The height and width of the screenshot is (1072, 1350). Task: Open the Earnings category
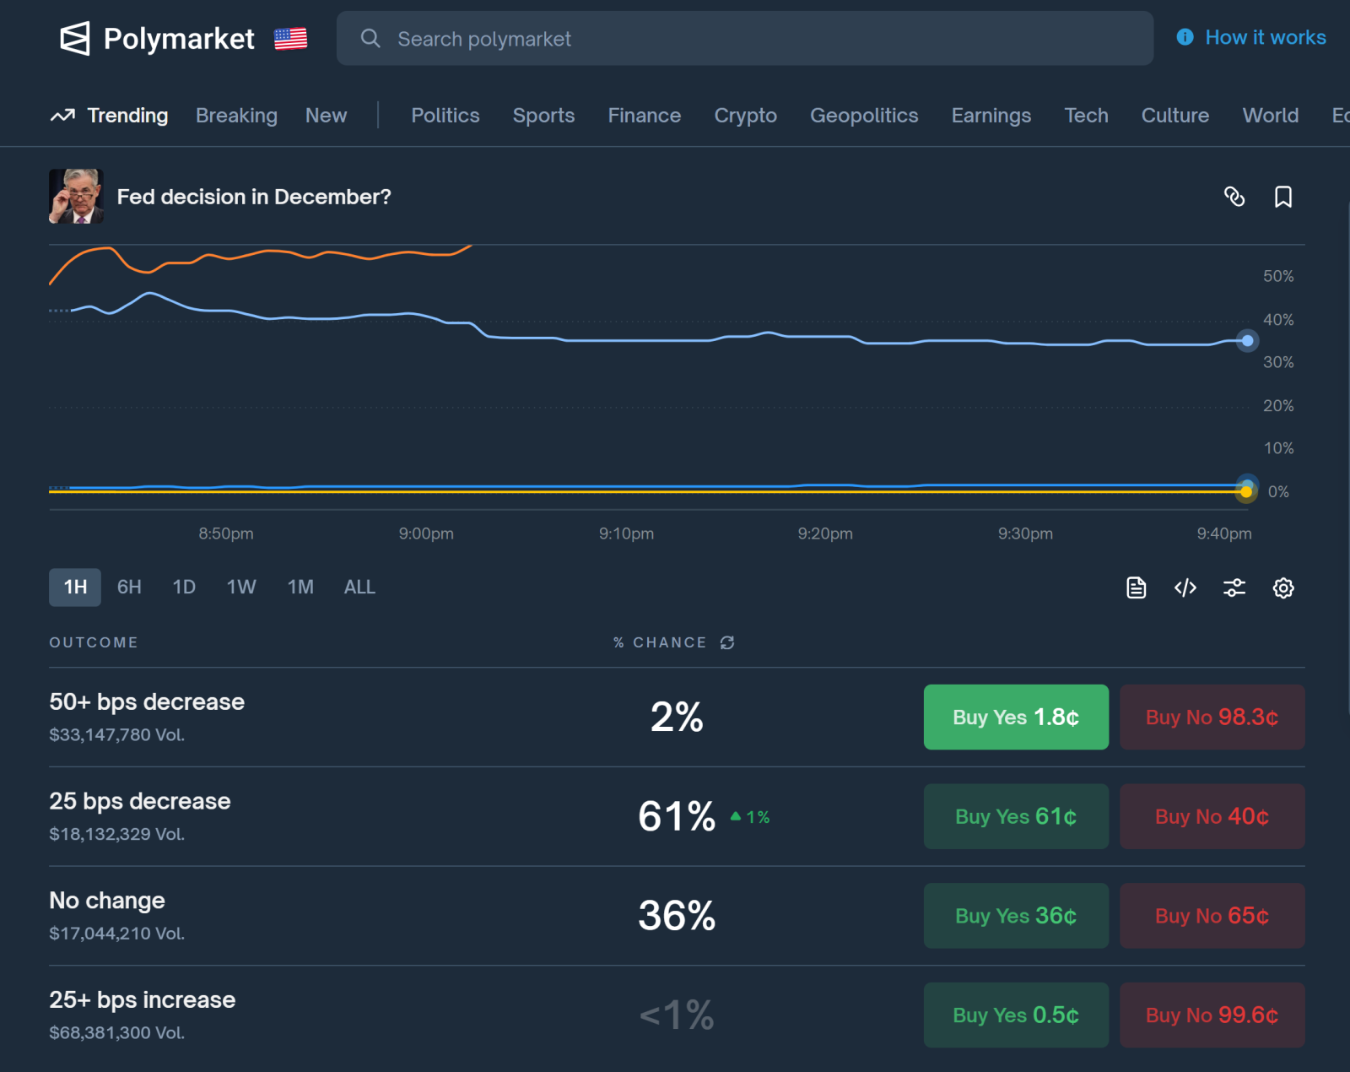point(991,116)
